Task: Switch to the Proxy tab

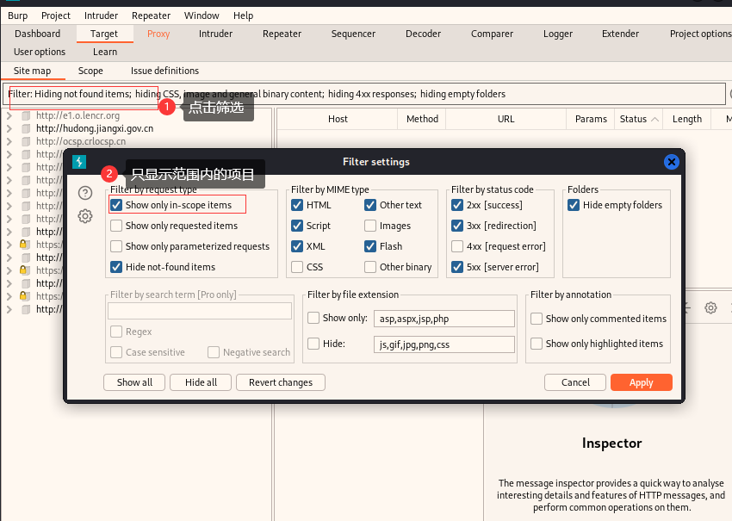Action: (158, 34)
